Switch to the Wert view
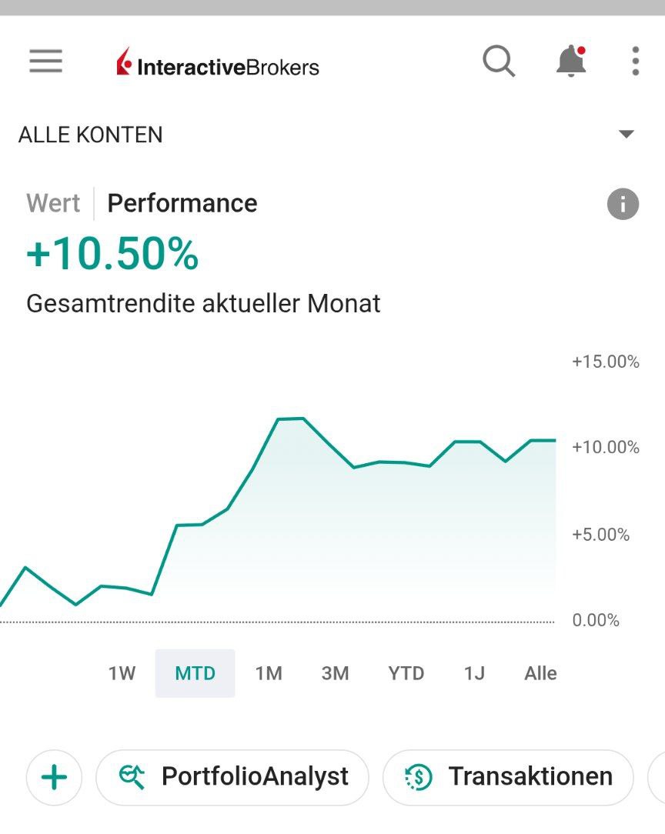 [x=53, y=203]
